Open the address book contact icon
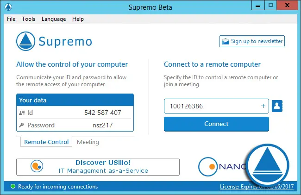 277,106
